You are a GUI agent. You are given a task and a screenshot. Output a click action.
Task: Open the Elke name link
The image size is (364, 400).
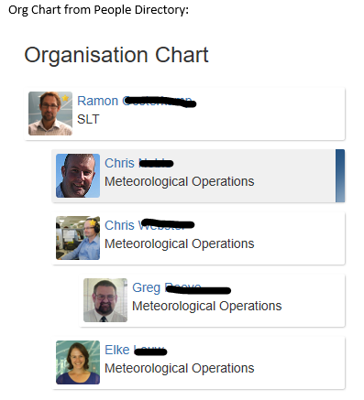[x=136, y=350]
